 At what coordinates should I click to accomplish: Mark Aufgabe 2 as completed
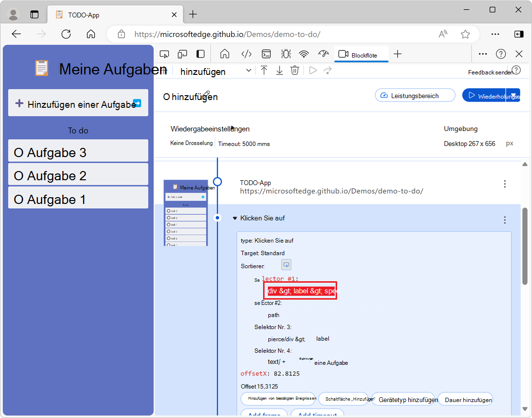click(x=19, y=176)
